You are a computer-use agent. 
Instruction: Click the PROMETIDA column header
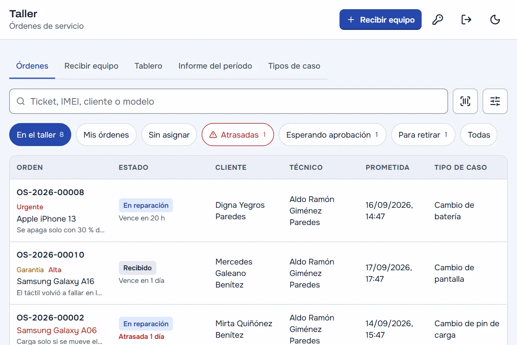(388, 168)
